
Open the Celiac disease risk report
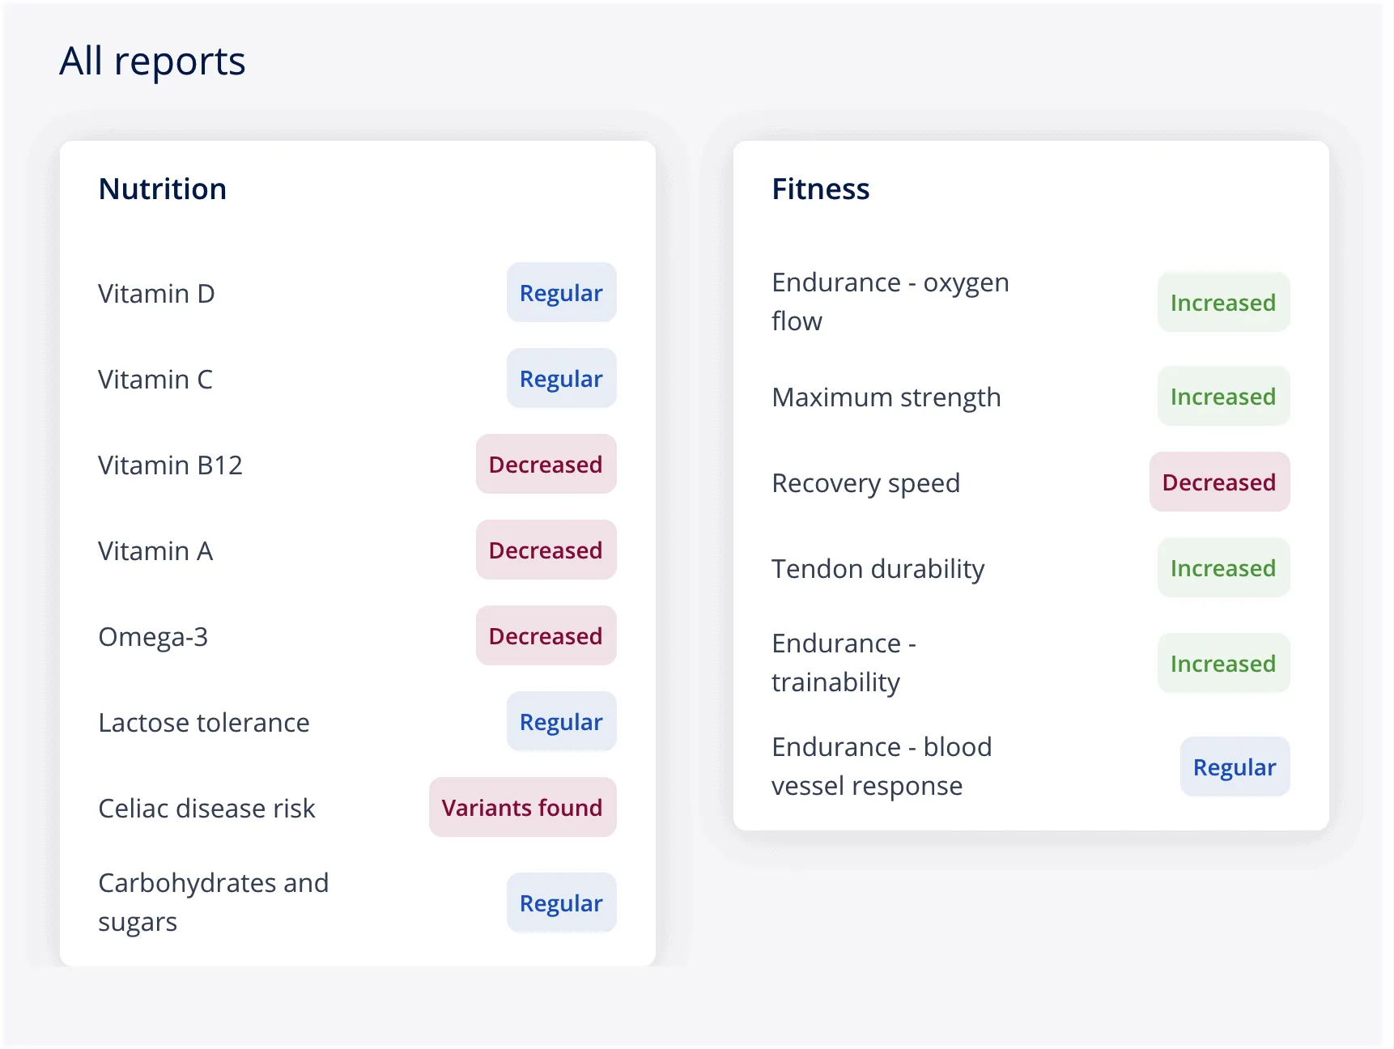(x=357, y=807)
